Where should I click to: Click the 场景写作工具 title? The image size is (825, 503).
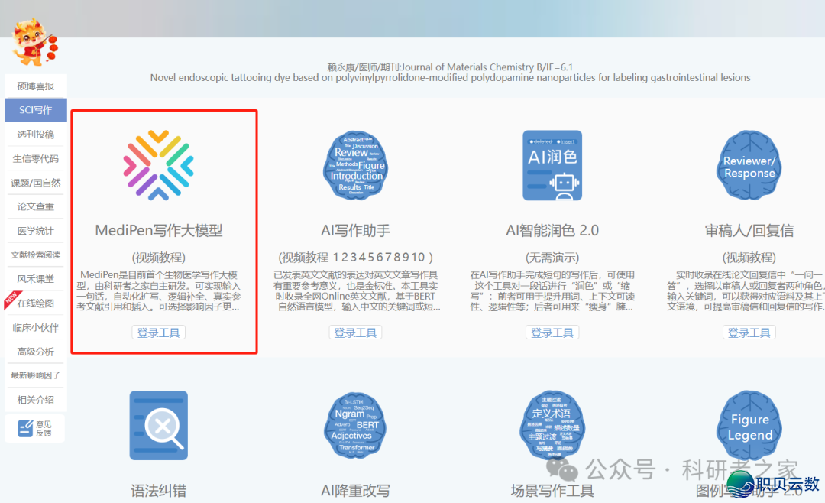click(552, 491)
